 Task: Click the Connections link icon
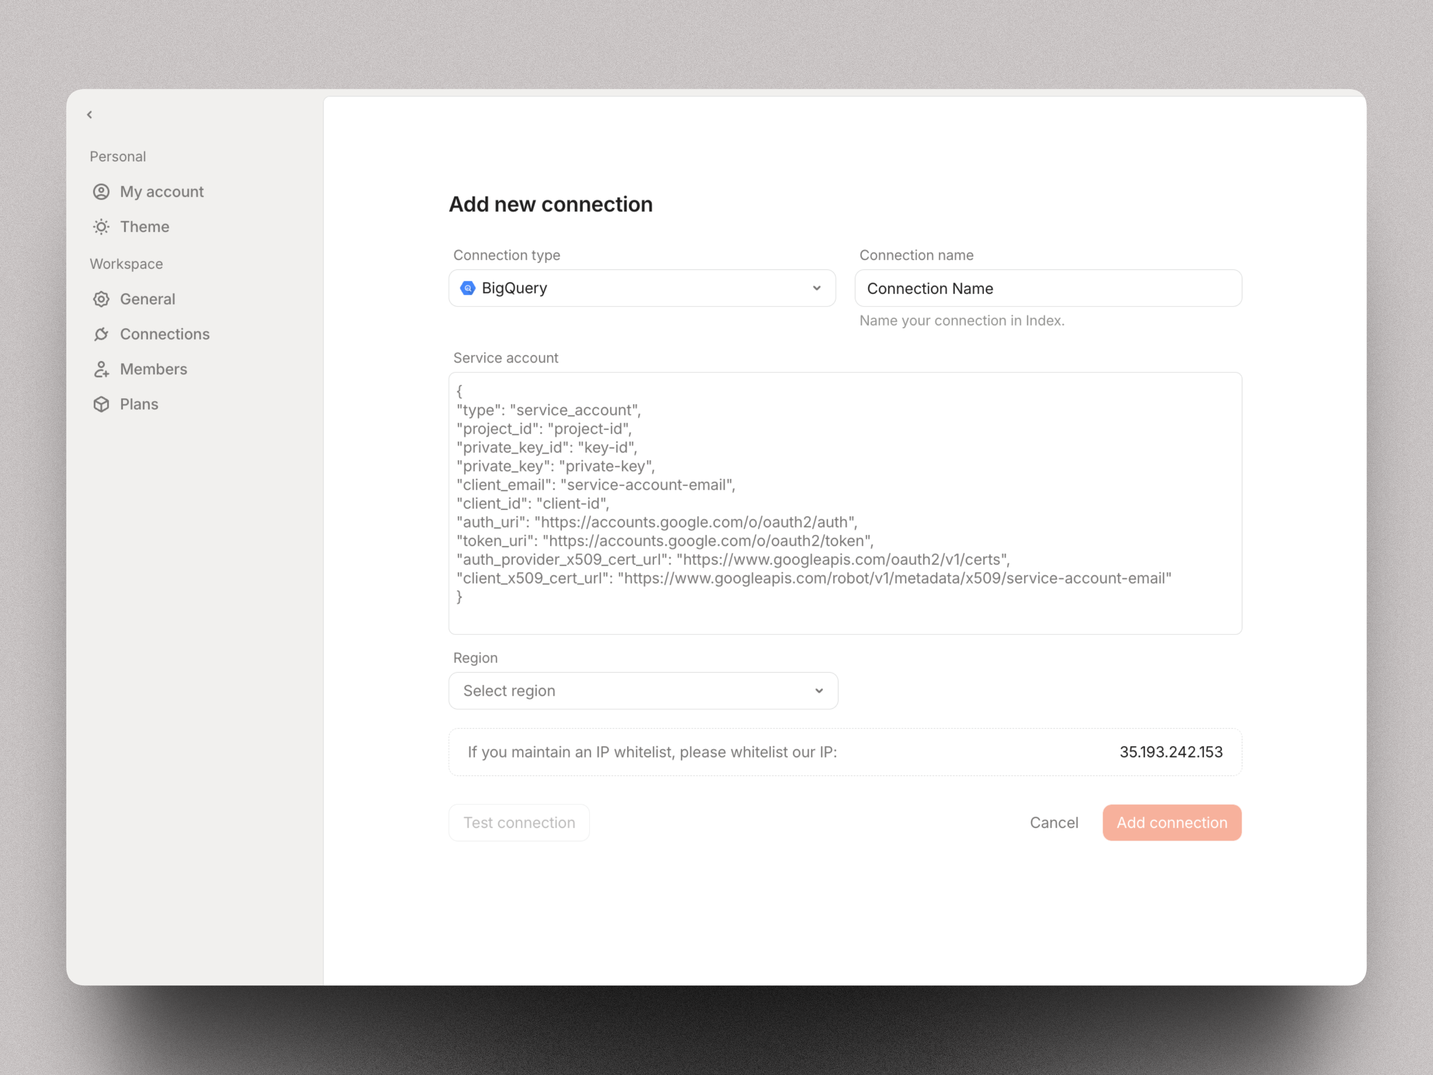pos(102,334)
